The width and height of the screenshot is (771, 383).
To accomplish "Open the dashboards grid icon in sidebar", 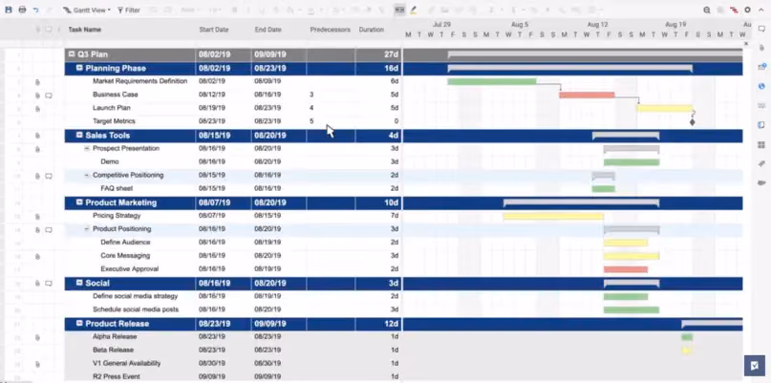I will tap(761, 144).
